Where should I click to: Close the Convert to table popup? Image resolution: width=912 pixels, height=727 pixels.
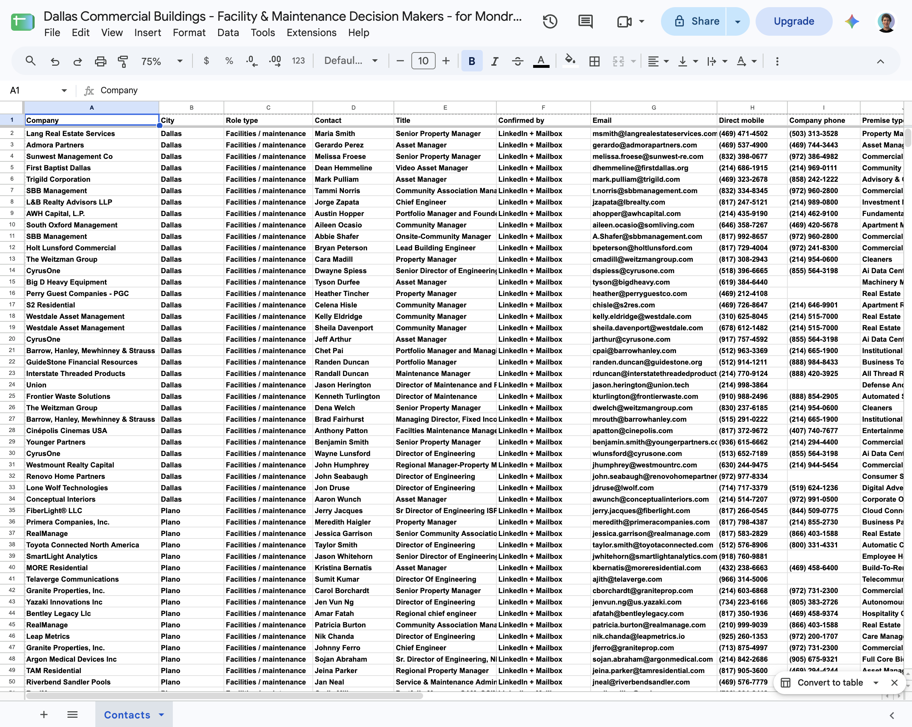pos(894,683)
